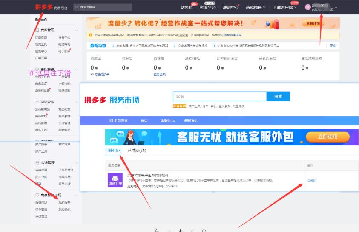This screenshot has width=359, height=232.
Task: Open 商品列表 in sidebar
Action: (64, 109)
